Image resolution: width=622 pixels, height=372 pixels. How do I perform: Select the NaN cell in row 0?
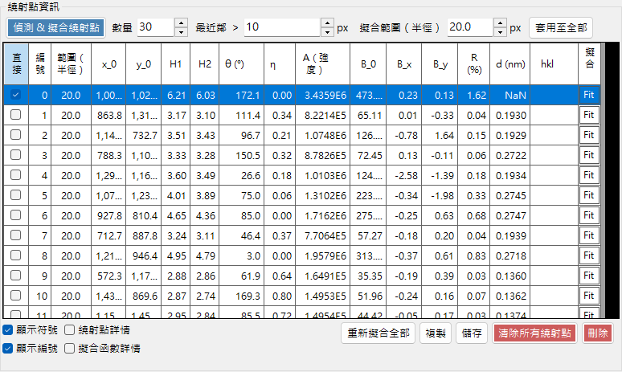tap(509, 95)
